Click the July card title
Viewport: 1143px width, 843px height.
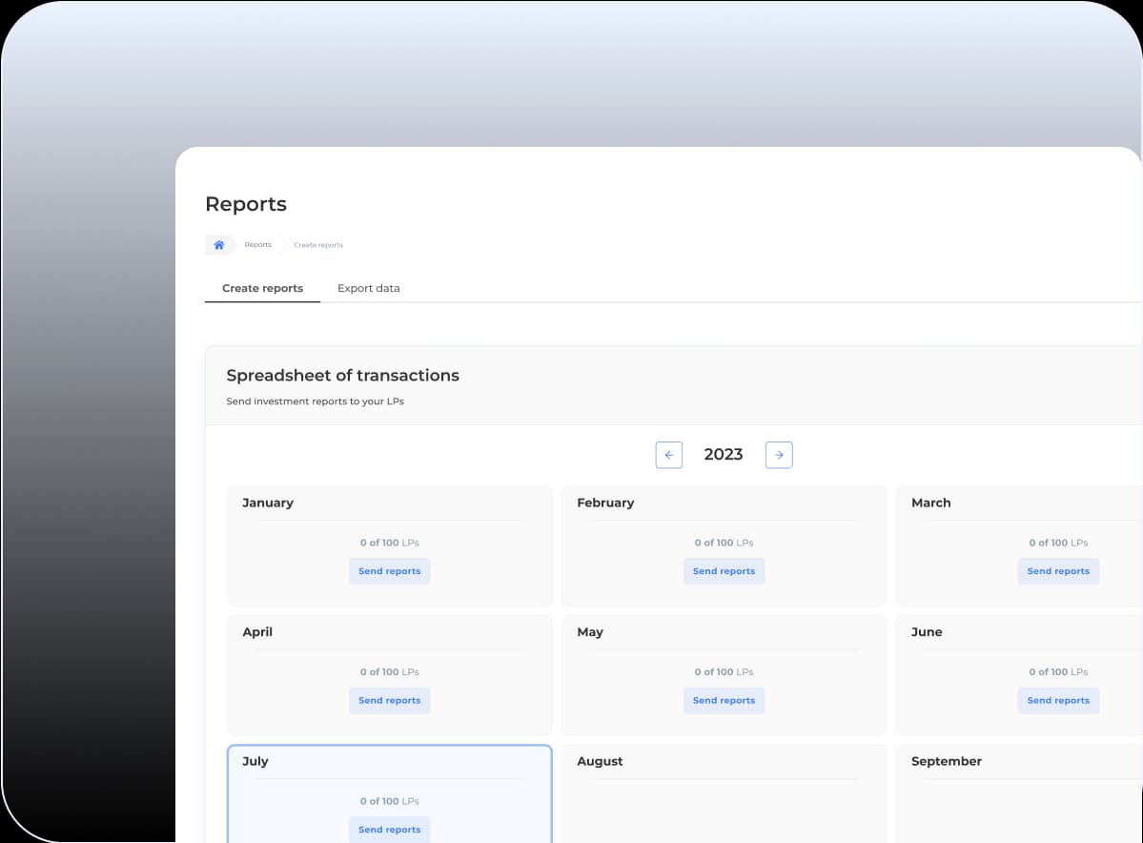click(x=255, y=761)
